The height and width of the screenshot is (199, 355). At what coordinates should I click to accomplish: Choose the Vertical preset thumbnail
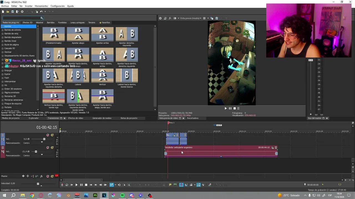coord(102,75)
